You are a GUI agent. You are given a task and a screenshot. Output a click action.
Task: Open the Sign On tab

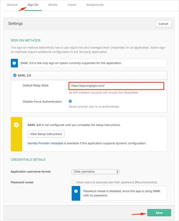click(x=33, y=5)
